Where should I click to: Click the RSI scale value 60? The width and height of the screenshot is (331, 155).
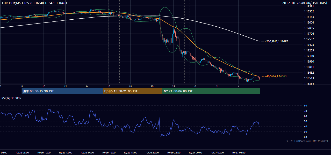[x=305, y=116]
